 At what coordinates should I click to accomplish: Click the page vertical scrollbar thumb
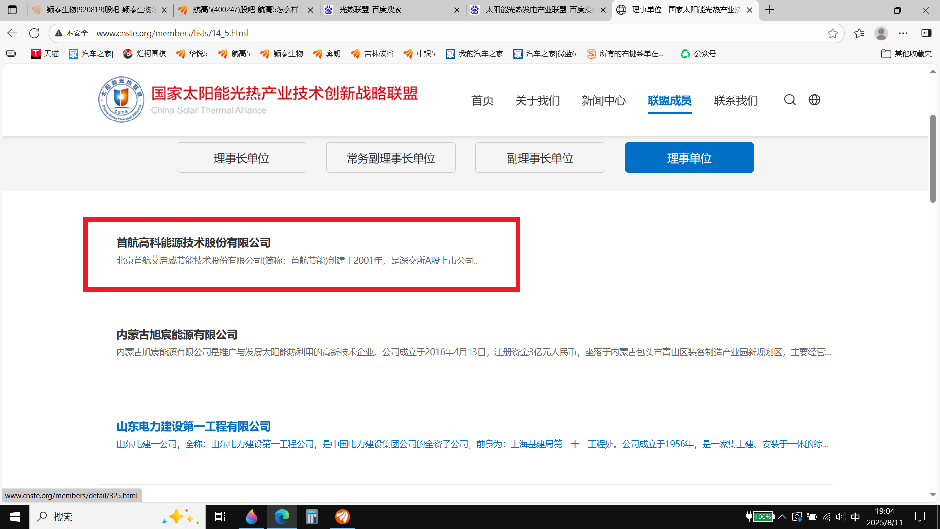[x=933, y=158]
